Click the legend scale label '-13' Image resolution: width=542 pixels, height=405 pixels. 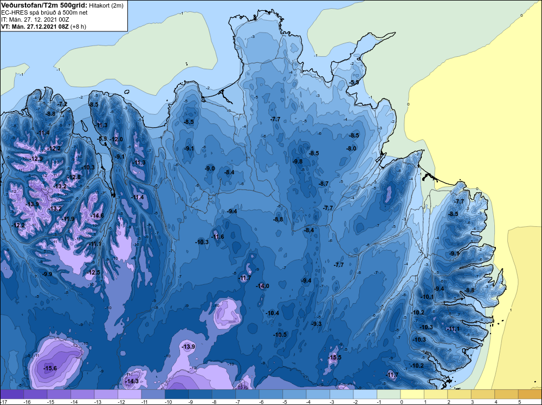98,402
